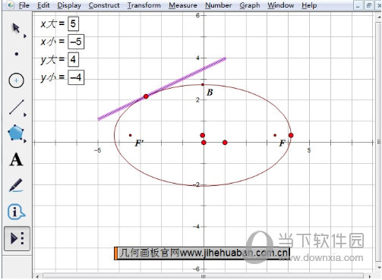Image resolution: width=382 pixels, height=280 pixels.
Task: Activate the Straightedge line tool
Action: [x=17, y=107]
